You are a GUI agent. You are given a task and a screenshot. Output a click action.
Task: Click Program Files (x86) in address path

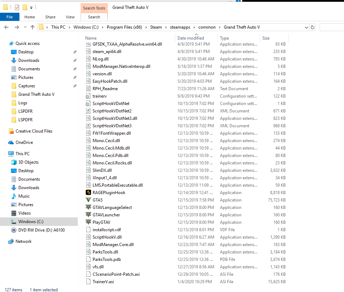click(x=124, y=27)
